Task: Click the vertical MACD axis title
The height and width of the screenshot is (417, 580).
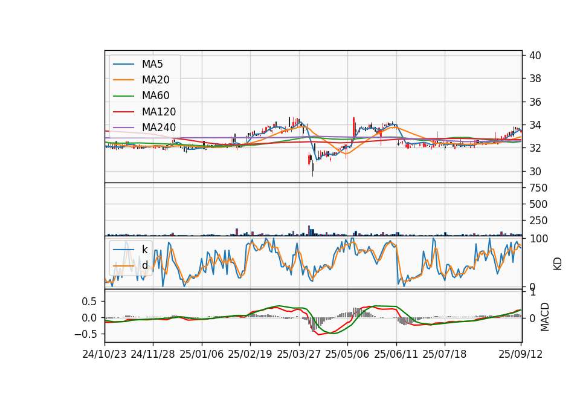Action: 545,317
